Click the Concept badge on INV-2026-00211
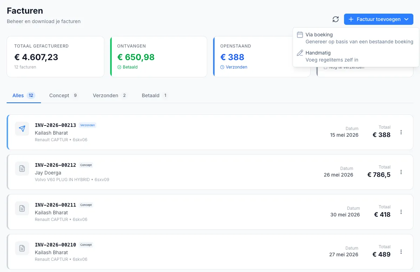 pos(86,205)
